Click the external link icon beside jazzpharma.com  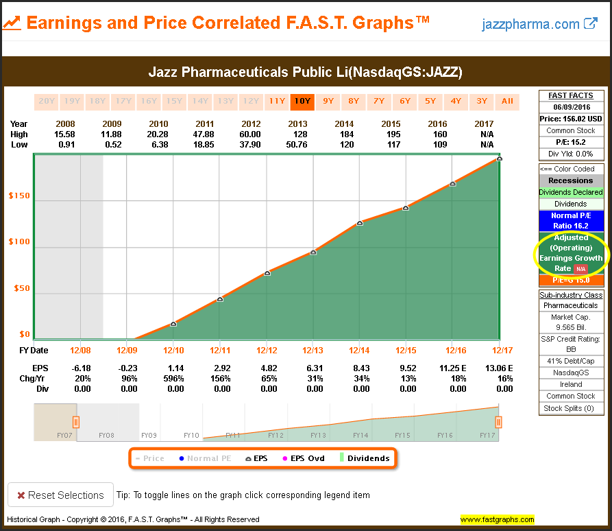pyautogui.click(x=591, y=24)
